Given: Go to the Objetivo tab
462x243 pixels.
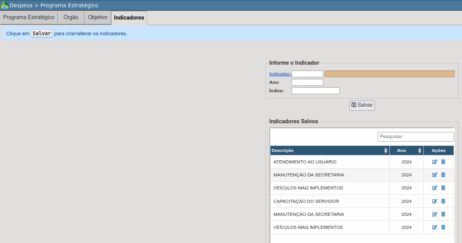Looking at the screenshot, I should (x=97, y=18).
